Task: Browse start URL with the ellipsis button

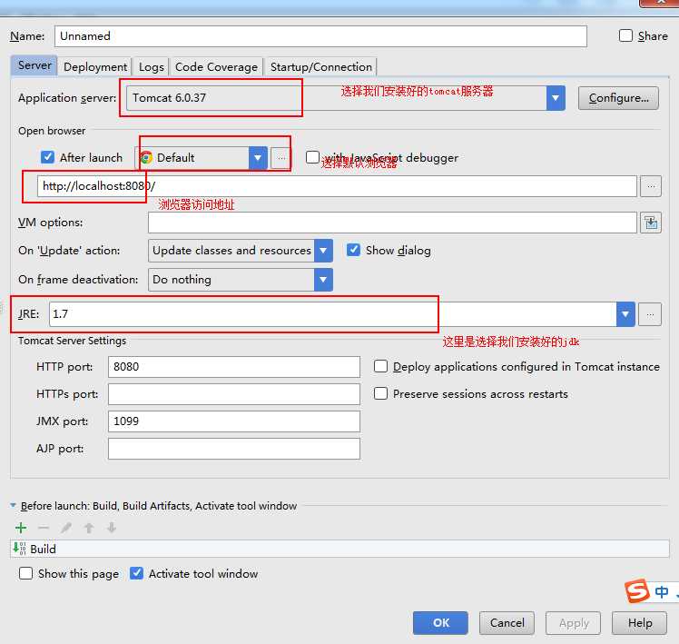Action: [x=651, y=186]
